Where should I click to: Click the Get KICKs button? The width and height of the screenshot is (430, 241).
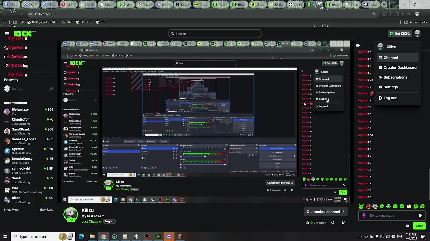(x=399, y=34)
